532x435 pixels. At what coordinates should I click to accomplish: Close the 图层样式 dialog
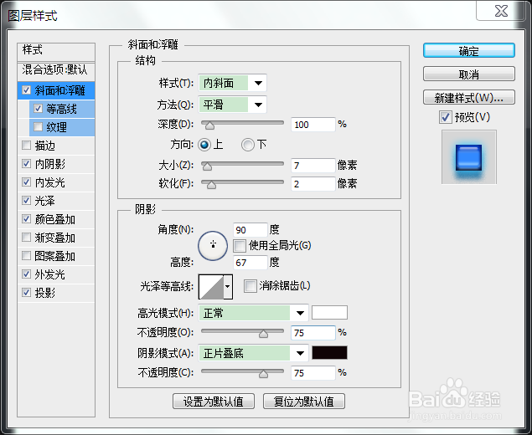[x=501, y=11]
